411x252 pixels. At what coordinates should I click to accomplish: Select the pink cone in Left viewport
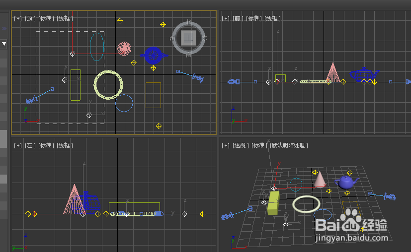coord(74,200)
